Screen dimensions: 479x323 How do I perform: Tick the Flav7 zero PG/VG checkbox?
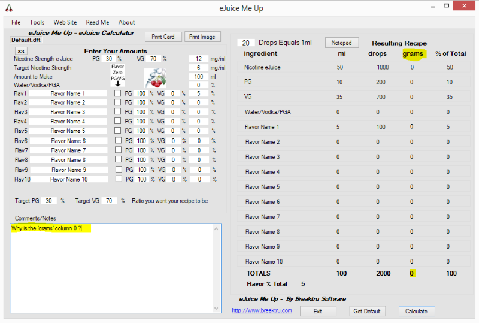click(x=118, y=150)
